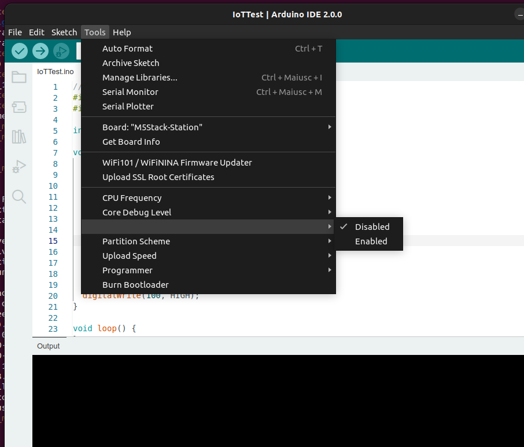Click the Output panel label
Screen dimensions: 524x447
(49, 346)
